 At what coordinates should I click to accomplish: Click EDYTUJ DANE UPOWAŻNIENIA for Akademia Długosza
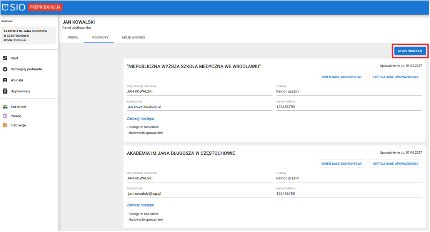click(396, 164)
